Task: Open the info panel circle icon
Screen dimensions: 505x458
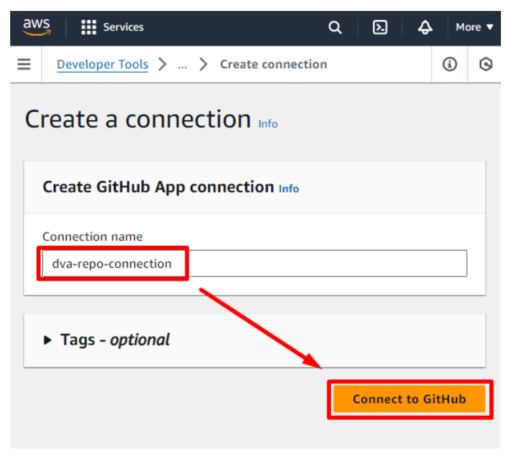Action: coord(449,64)
